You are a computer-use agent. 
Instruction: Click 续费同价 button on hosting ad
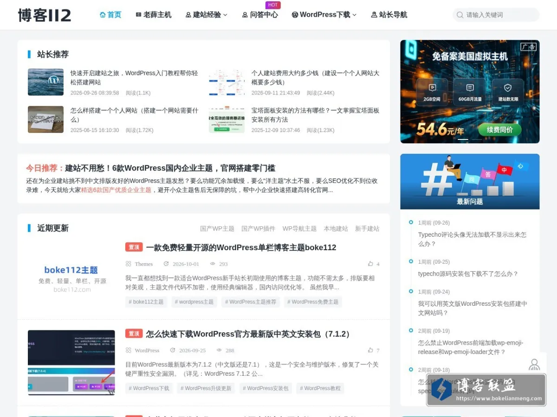pos(500,130)
